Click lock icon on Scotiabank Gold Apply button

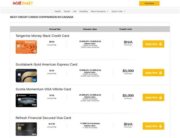(x=161, y=73)
